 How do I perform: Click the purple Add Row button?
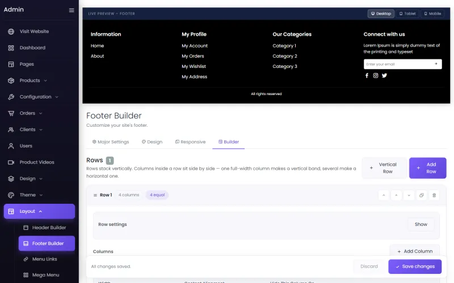[428, 168]
